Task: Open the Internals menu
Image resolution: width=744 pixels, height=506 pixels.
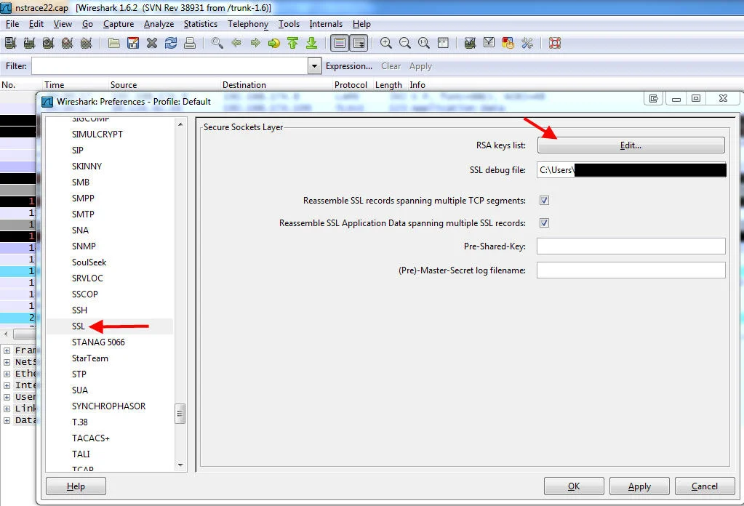Action: tap(326, 24)
